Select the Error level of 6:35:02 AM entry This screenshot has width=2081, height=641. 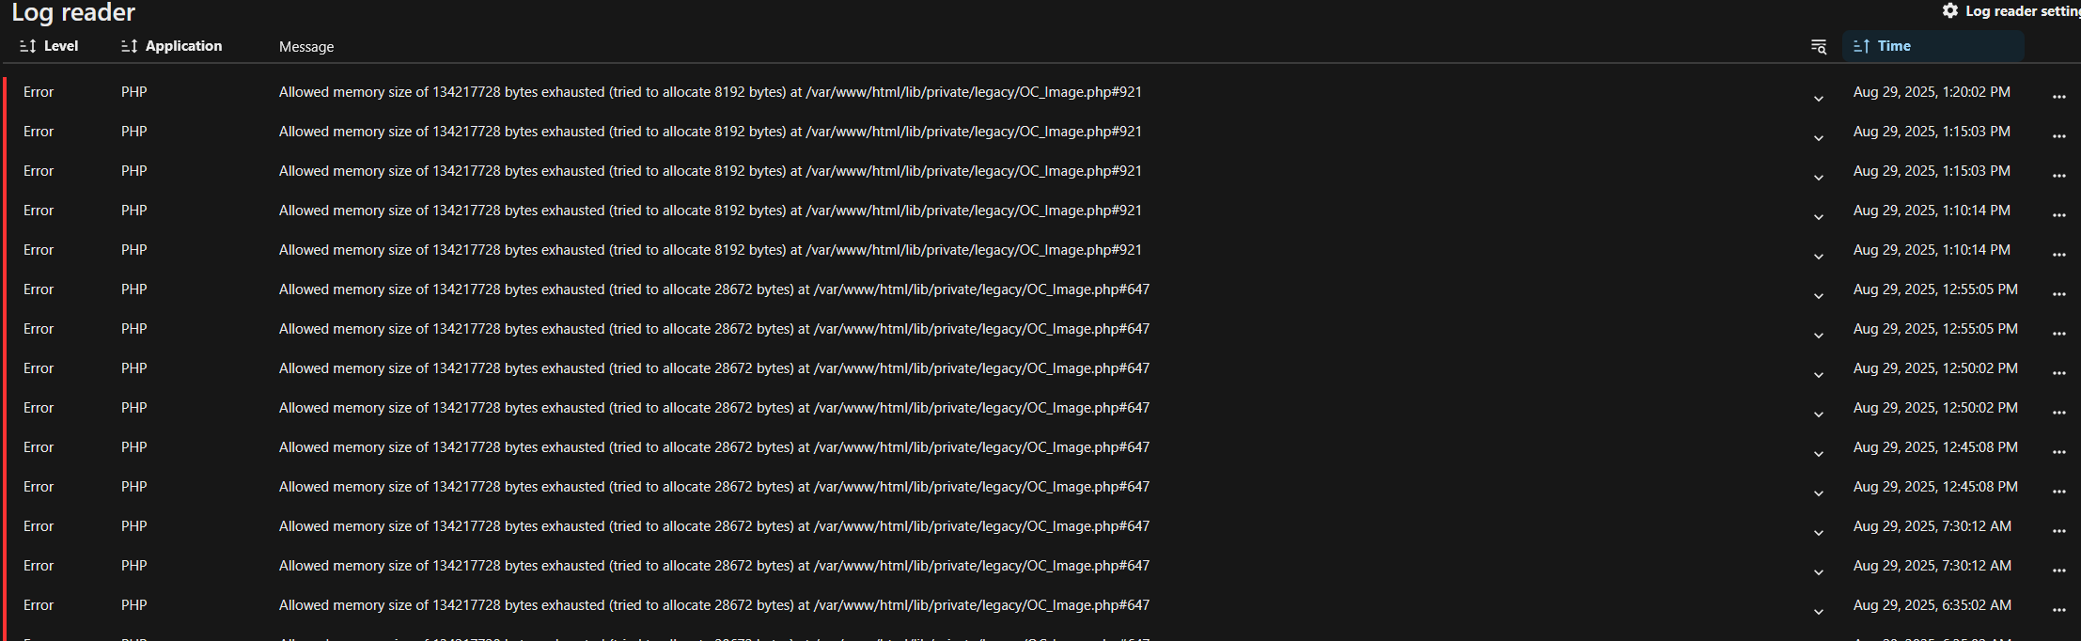[39, 605]
